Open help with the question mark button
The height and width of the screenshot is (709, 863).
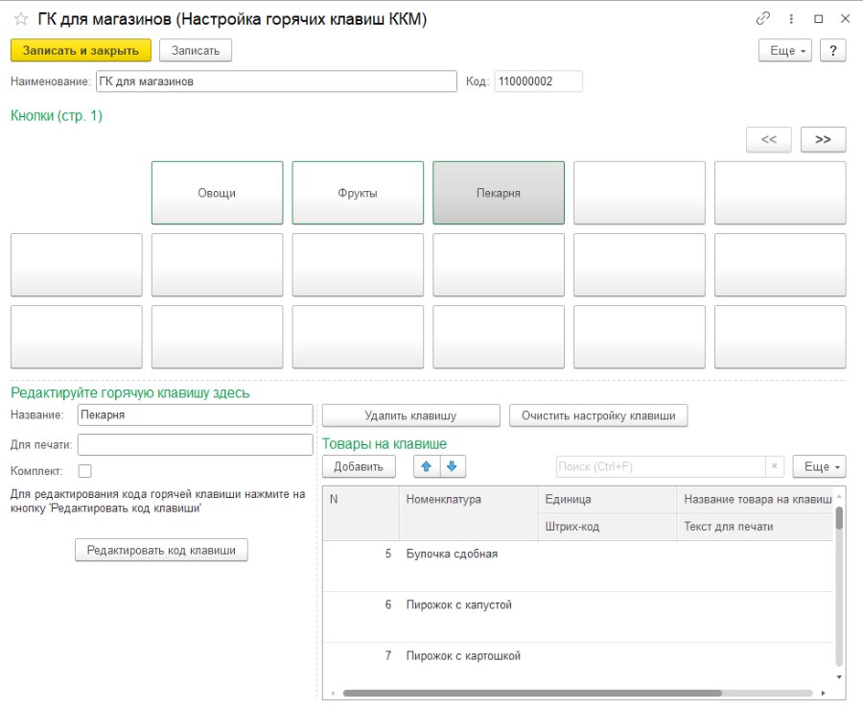coord(832,51)
